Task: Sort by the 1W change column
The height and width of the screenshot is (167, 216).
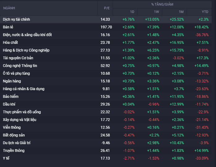Action: coord(156,12)
